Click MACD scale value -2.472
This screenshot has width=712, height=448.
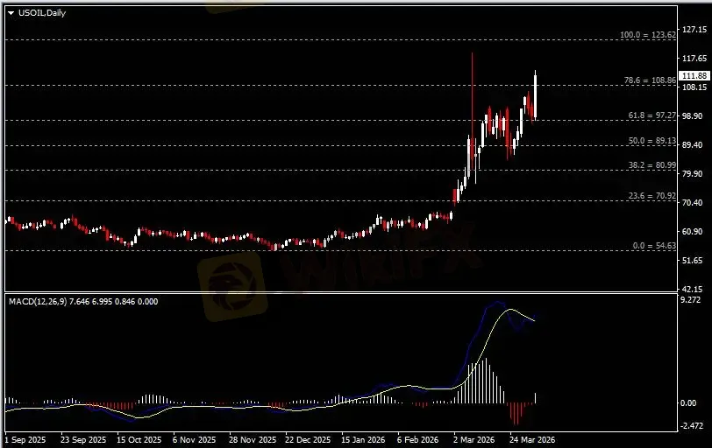[x=692, y=426]
